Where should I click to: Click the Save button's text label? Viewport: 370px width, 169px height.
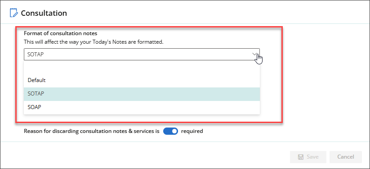click(312, 157)
